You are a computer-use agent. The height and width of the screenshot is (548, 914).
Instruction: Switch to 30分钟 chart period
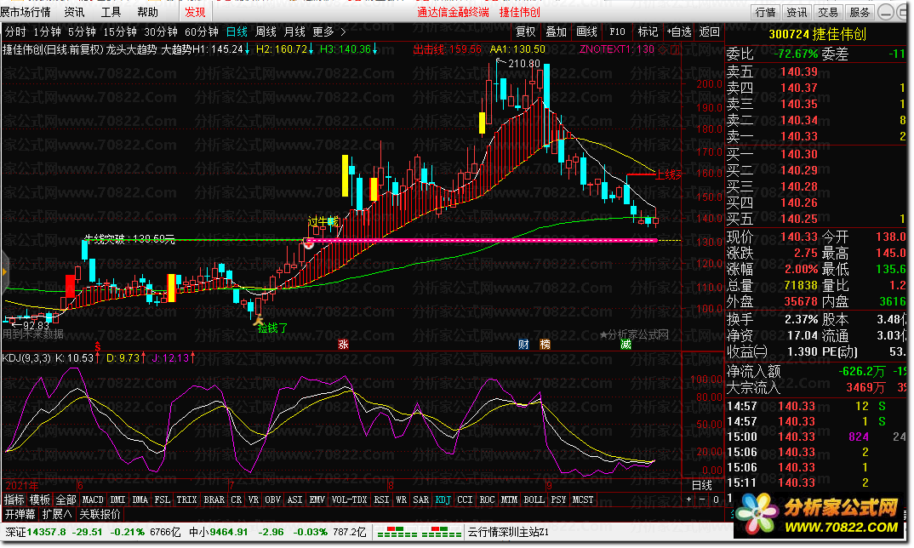(x=160, y=31)
